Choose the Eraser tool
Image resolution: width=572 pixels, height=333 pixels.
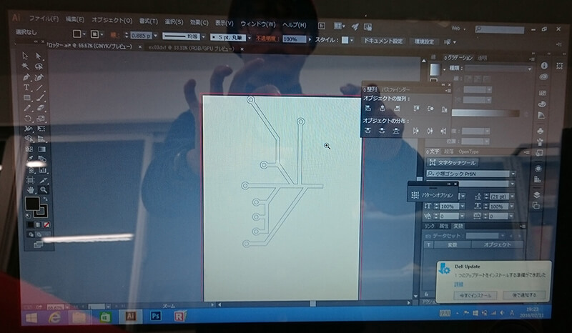coord(41,108)
